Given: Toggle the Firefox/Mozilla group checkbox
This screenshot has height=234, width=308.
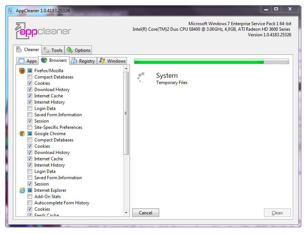Looking at the screenshot, I should [30, 71].
